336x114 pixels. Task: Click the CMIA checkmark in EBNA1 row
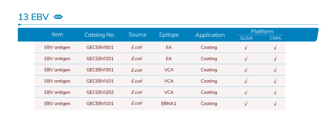(275, 104)
